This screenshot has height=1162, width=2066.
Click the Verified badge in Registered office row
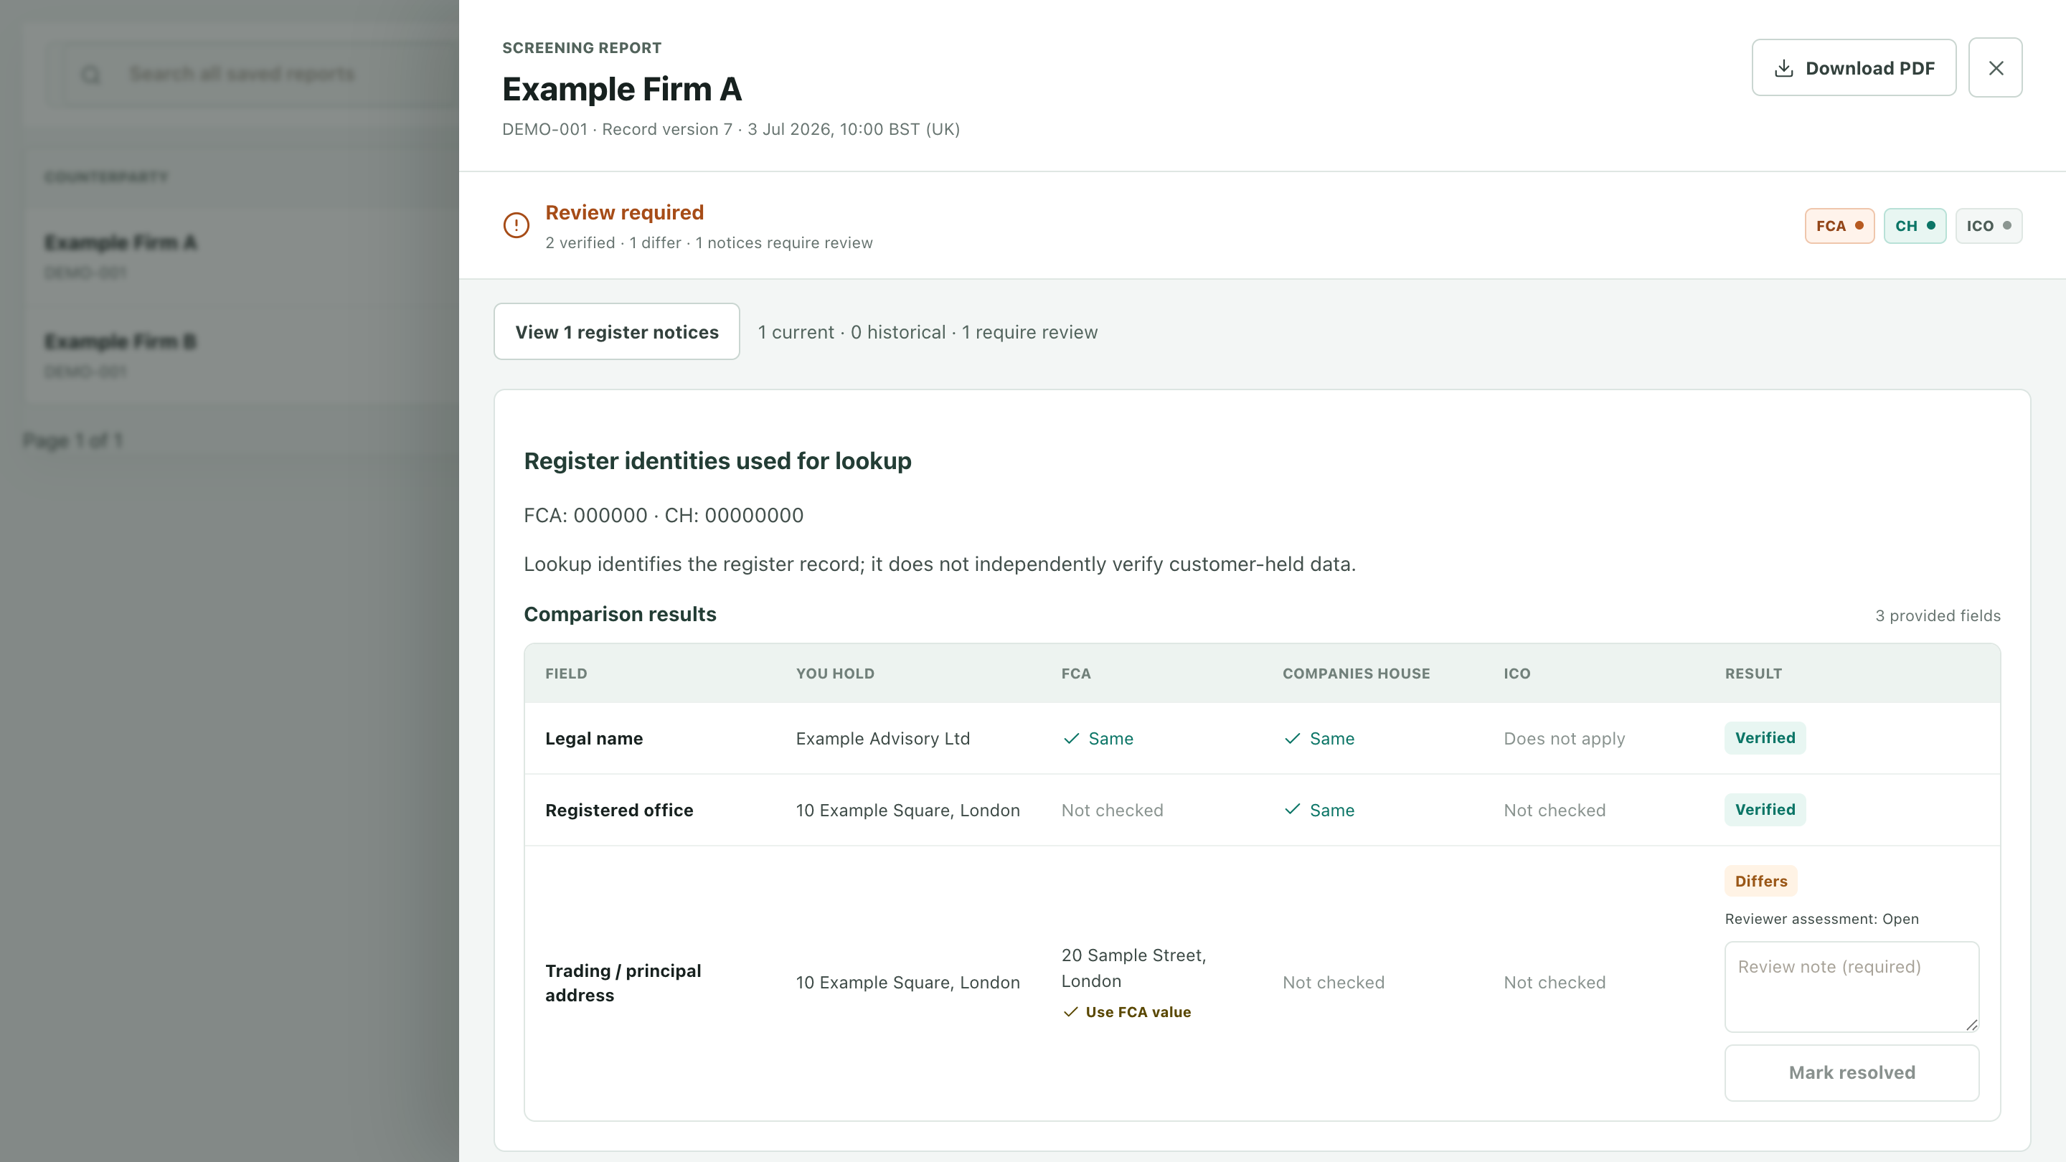1765,810
